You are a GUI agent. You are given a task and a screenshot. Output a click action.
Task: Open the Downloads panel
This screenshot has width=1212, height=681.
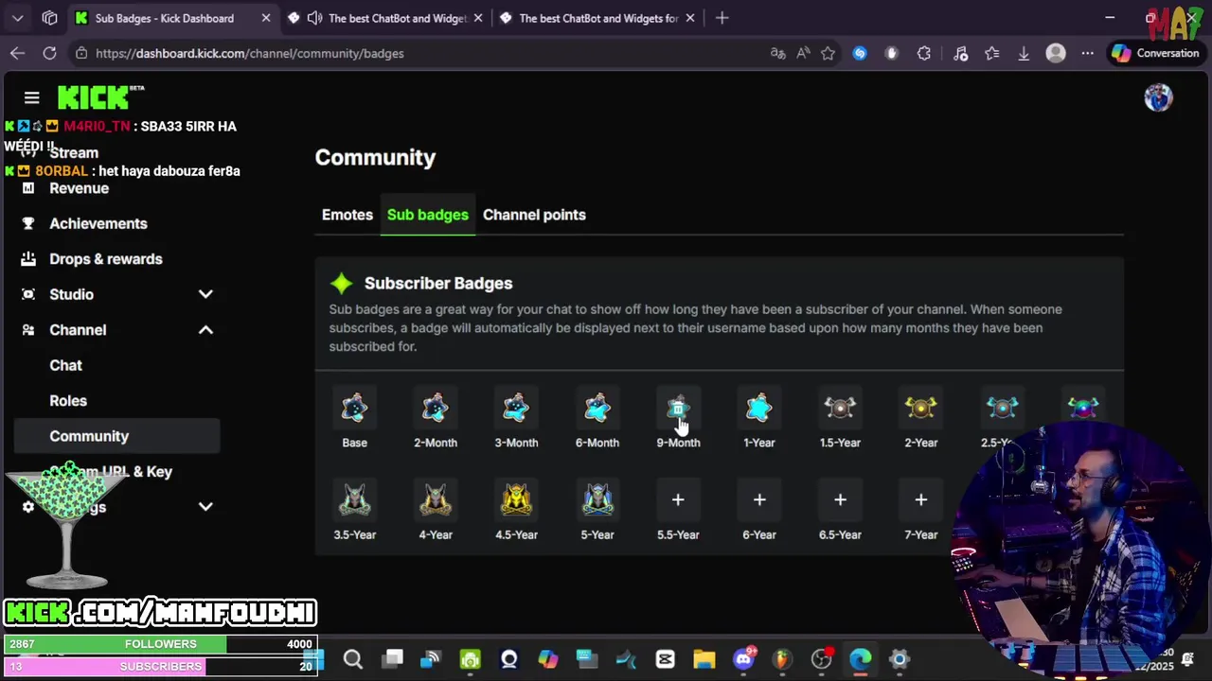(x=1024, y=53)
